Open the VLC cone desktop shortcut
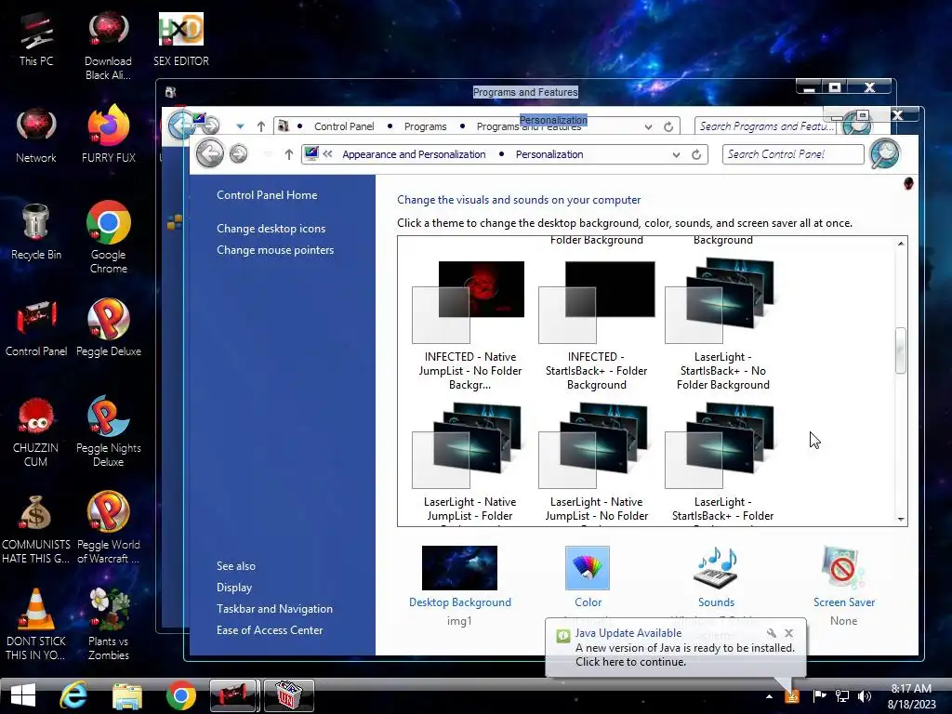The image size is (952, 714). click(x=36, y=624)
